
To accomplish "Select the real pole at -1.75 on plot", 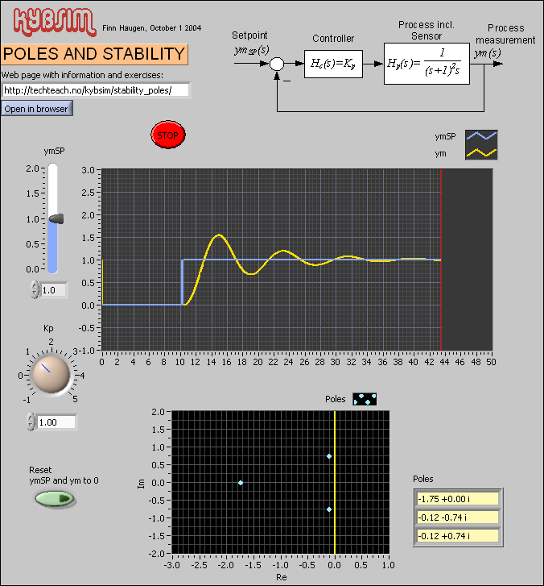I will 241,483.
